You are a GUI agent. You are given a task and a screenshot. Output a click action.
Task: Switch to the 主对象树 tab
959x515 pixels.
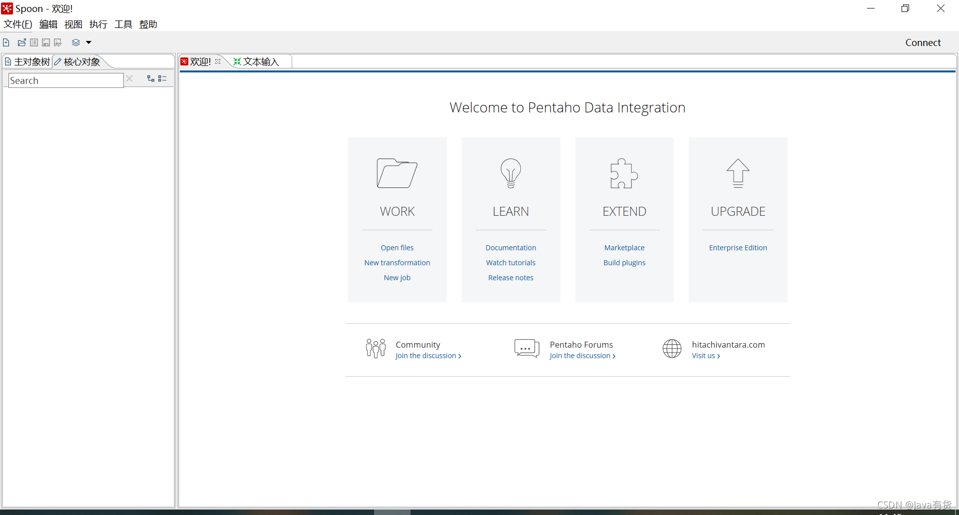tap(27, 61)
